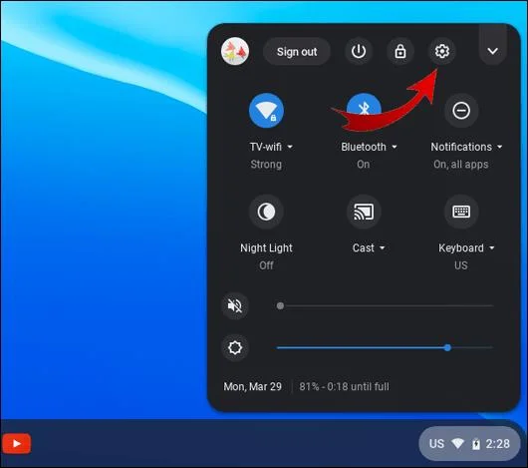Click the Wi-Fi icon in status tray
Image resolution: width=528 pixels, height=468 pixels.
457,443
